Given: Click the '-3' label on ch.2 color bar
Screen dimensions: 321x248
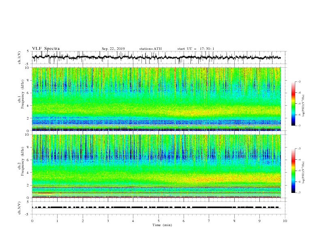Looking at the screenshot, I should [x=299, y=149].
